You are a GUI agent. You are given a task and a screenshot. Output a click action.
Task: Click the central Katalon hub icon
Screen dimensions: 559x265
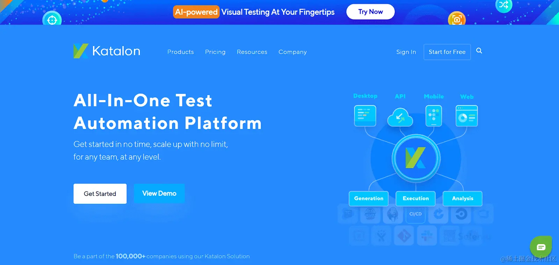click(416, 158)
